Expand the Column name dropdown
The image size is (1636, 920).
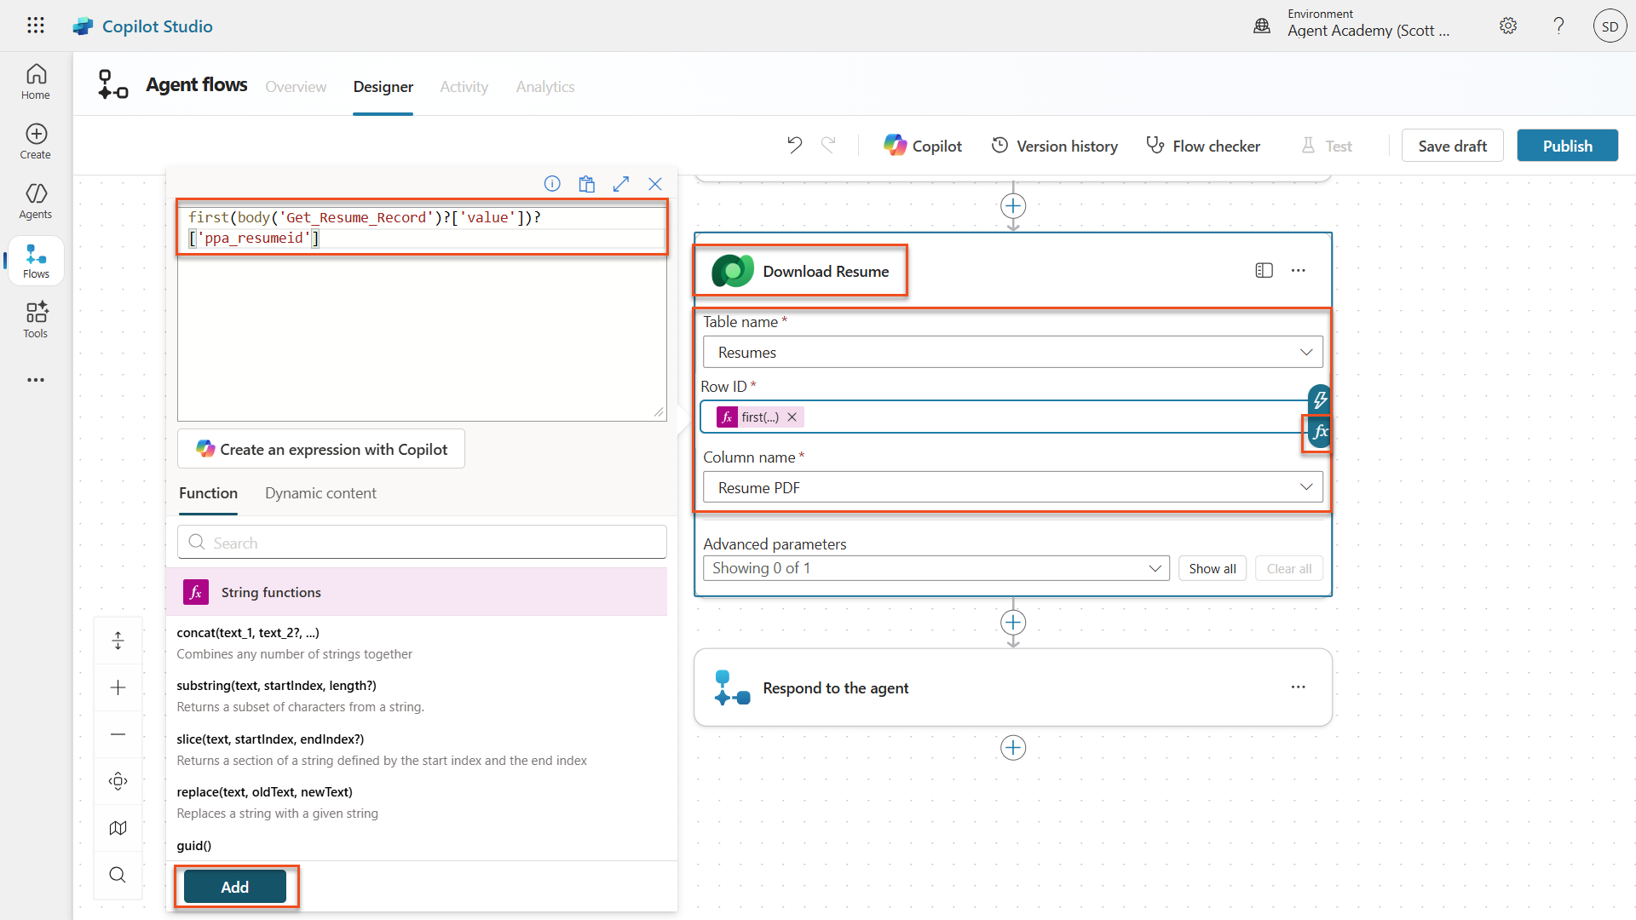[x=1305, y=487]
